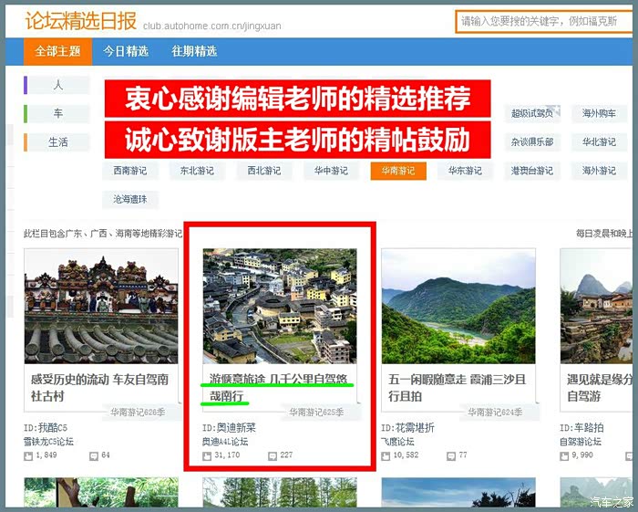Click the village houses thumbnail image
The height and width of the screenshot is (512, 638).
(280, 306)
